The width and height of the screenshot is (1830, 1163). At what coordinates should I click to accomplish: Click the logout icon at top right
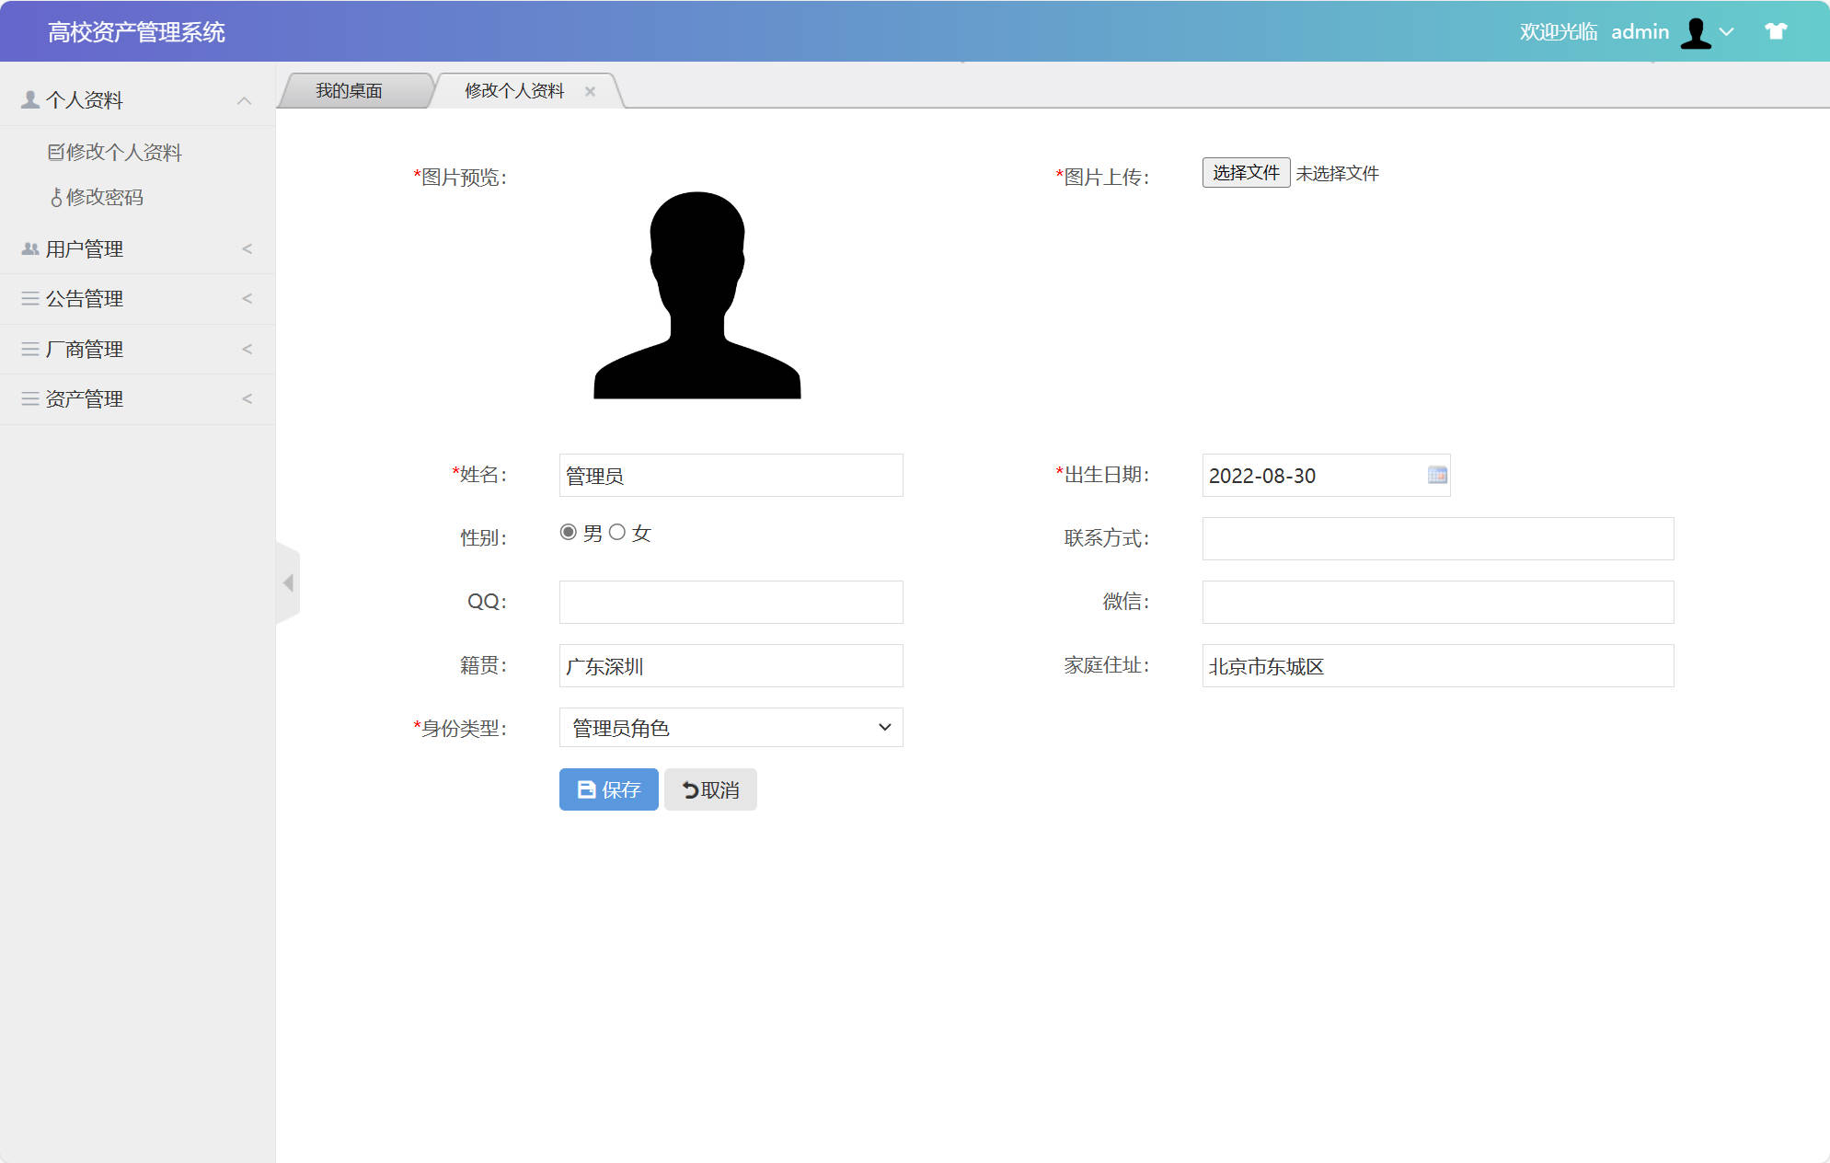(x=1775, y=31)
